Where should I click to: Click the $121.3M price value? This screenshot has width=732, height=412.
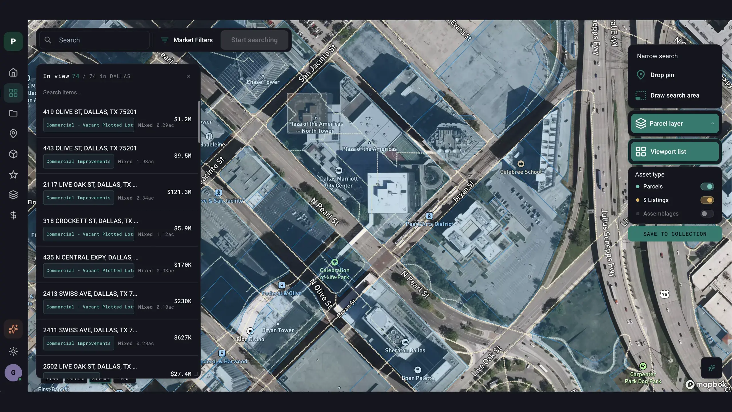[x=179, y=192]
